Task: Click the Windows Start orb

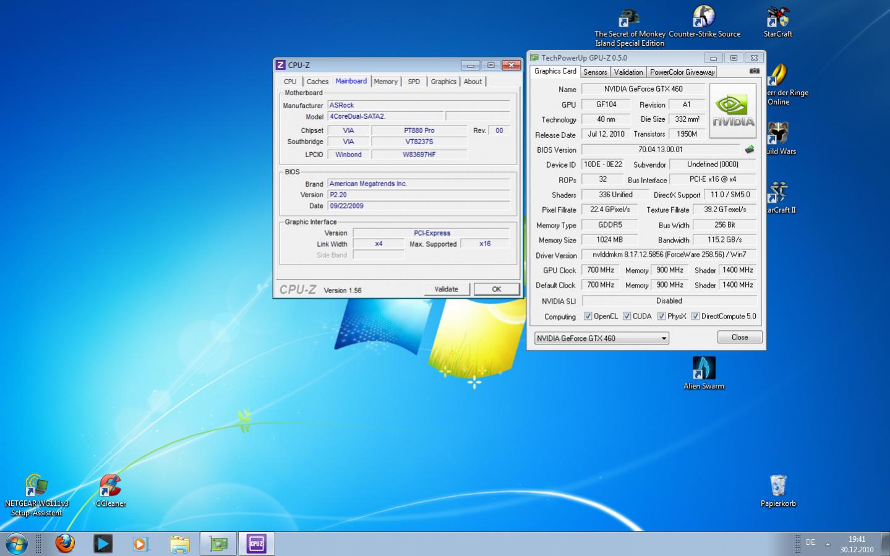Action: point(17,544)
